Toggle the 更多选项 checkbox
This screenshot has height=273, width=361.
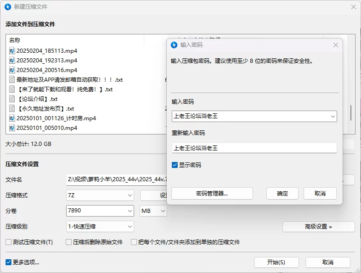pos(8,262)
